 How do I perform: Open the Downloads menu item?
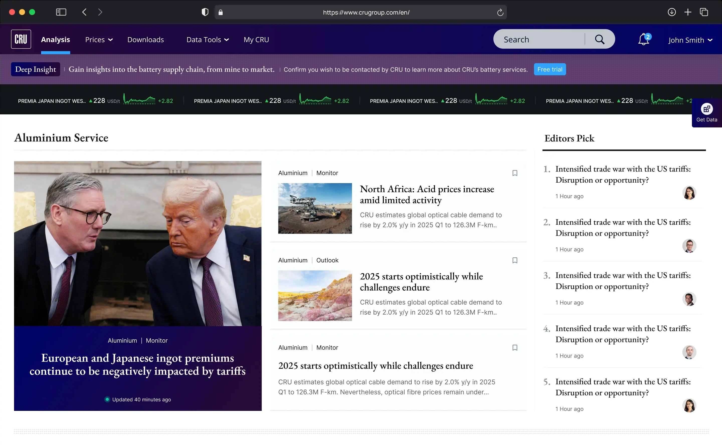click(145, 40)
